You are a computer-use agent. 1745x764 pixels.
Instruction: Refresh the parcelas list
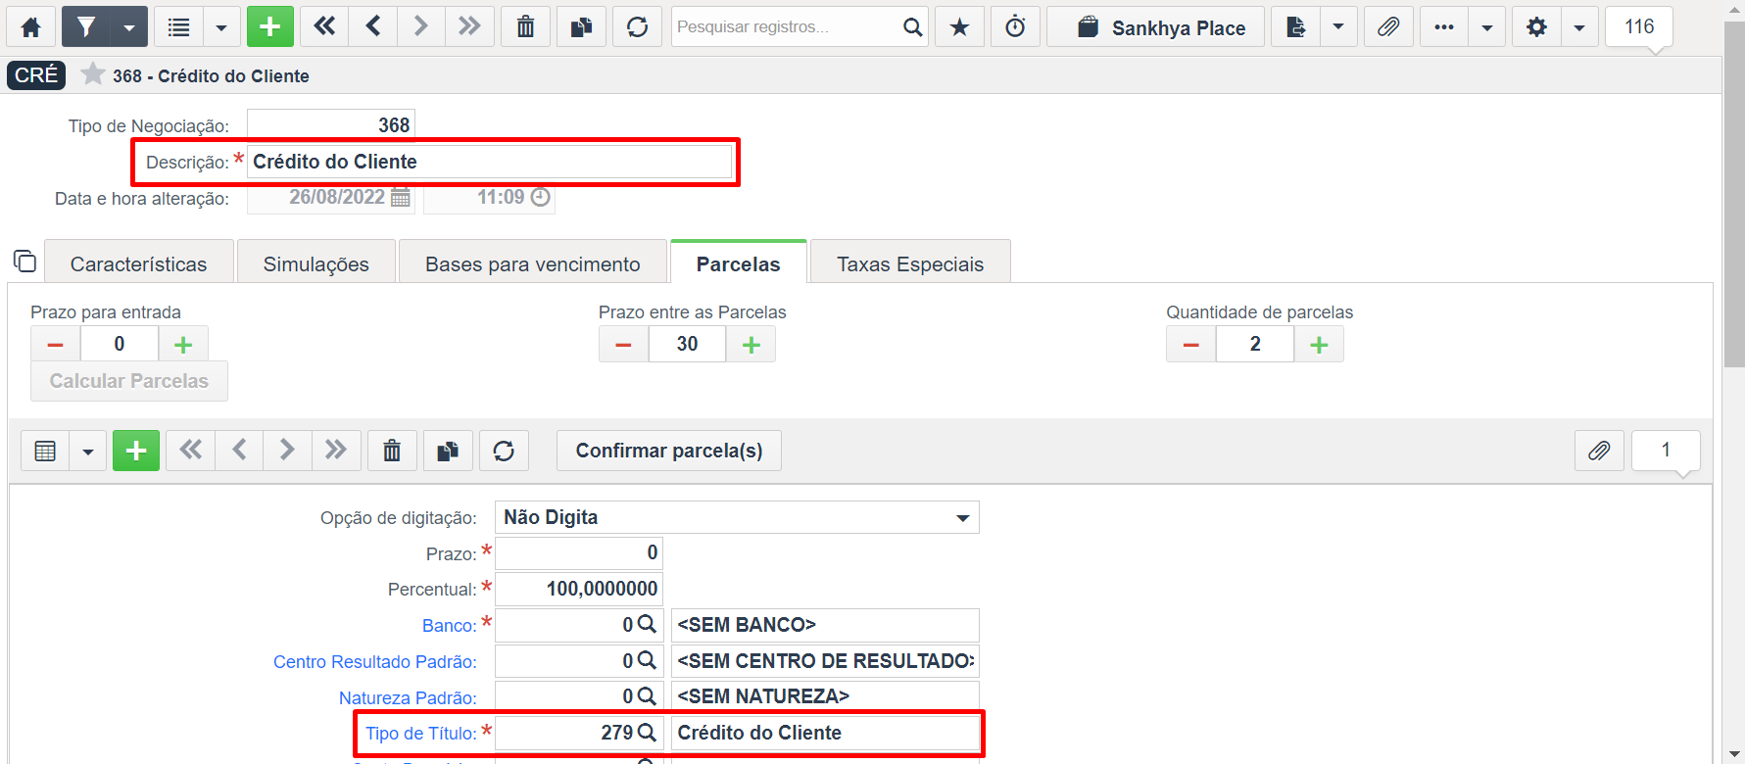point(504,451)
